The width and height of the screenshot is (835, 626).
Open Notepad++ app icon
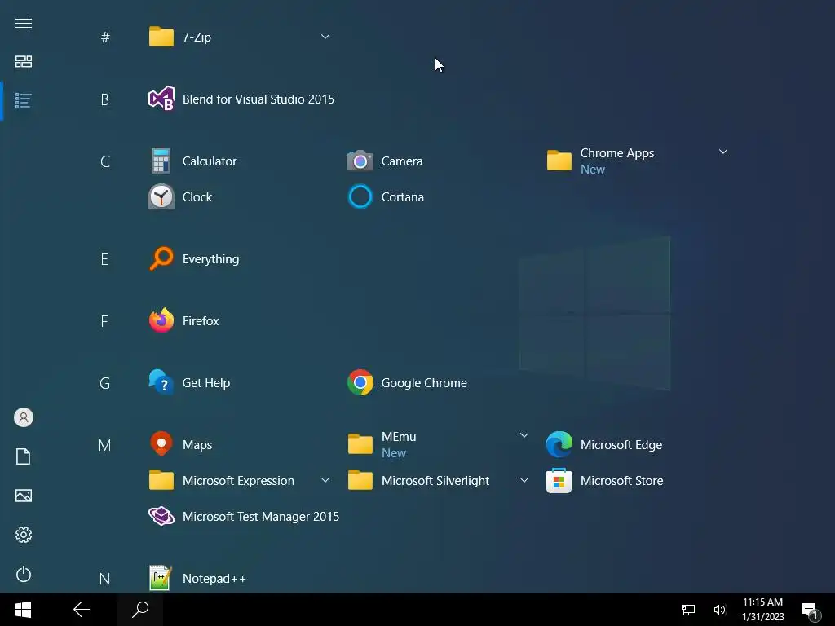pos(161,578)
